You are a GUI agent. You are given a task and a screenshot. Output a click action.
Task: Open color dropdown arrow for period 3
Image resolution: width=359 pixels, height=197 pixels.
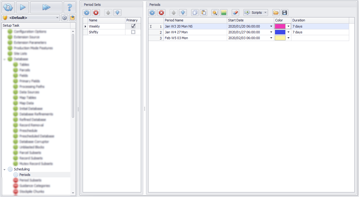(289, 38)
